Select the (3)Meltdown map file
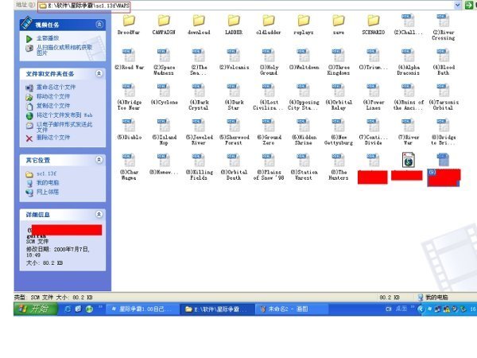 pos(304,60)
